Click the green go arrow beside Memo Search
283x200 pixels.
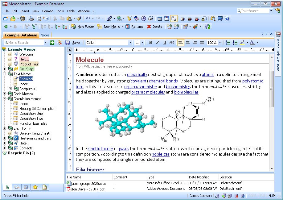[52, 43]
